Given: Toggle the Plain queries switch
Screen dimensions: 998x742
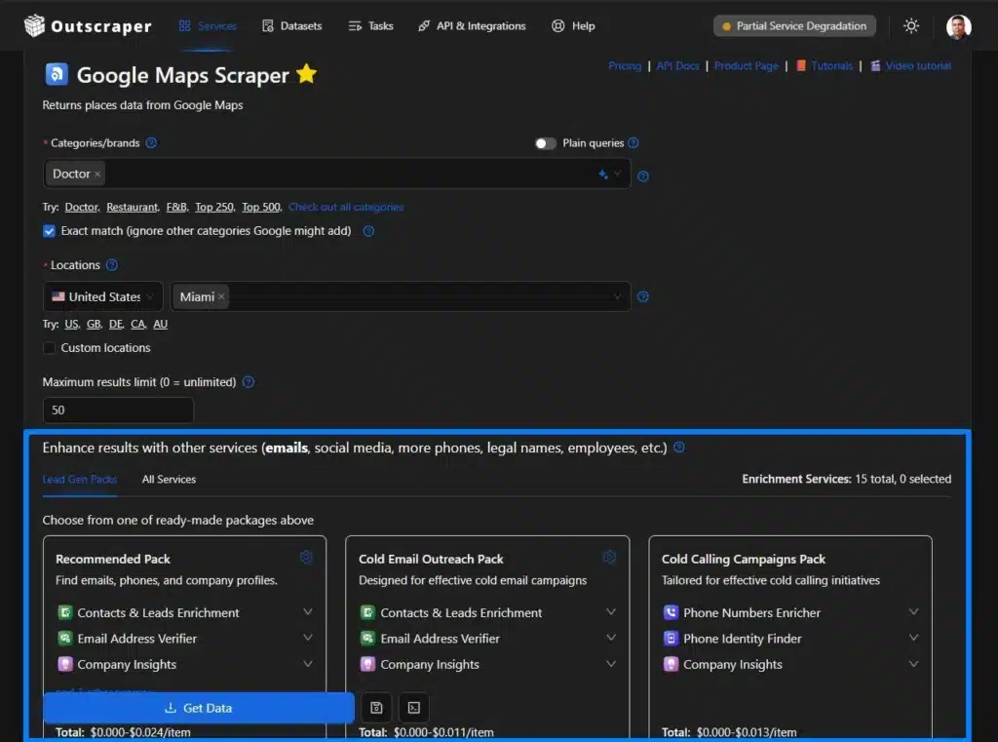Looking at the screenshot, I should (545, 143).
